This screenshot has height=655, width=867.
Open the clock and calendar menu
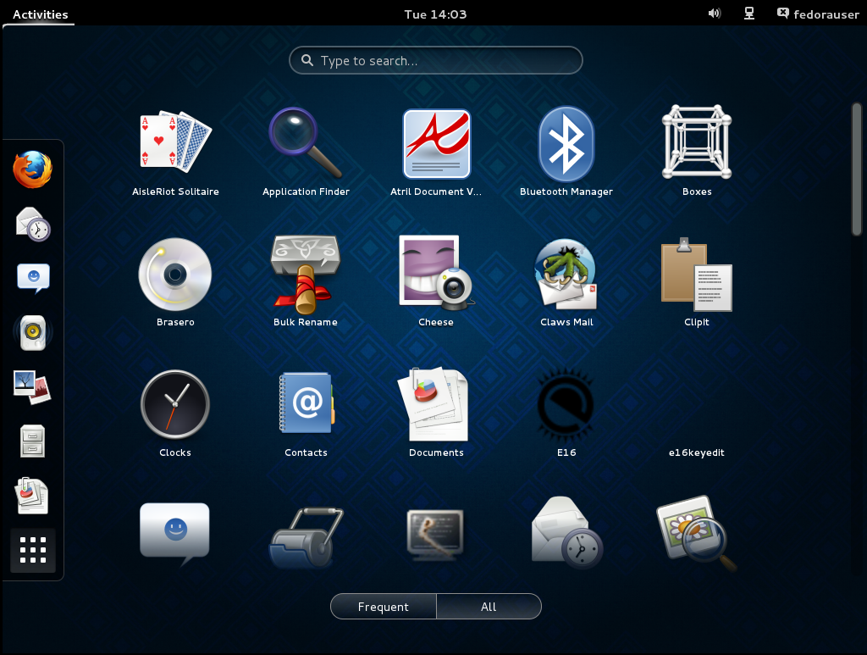pos(435,14)
